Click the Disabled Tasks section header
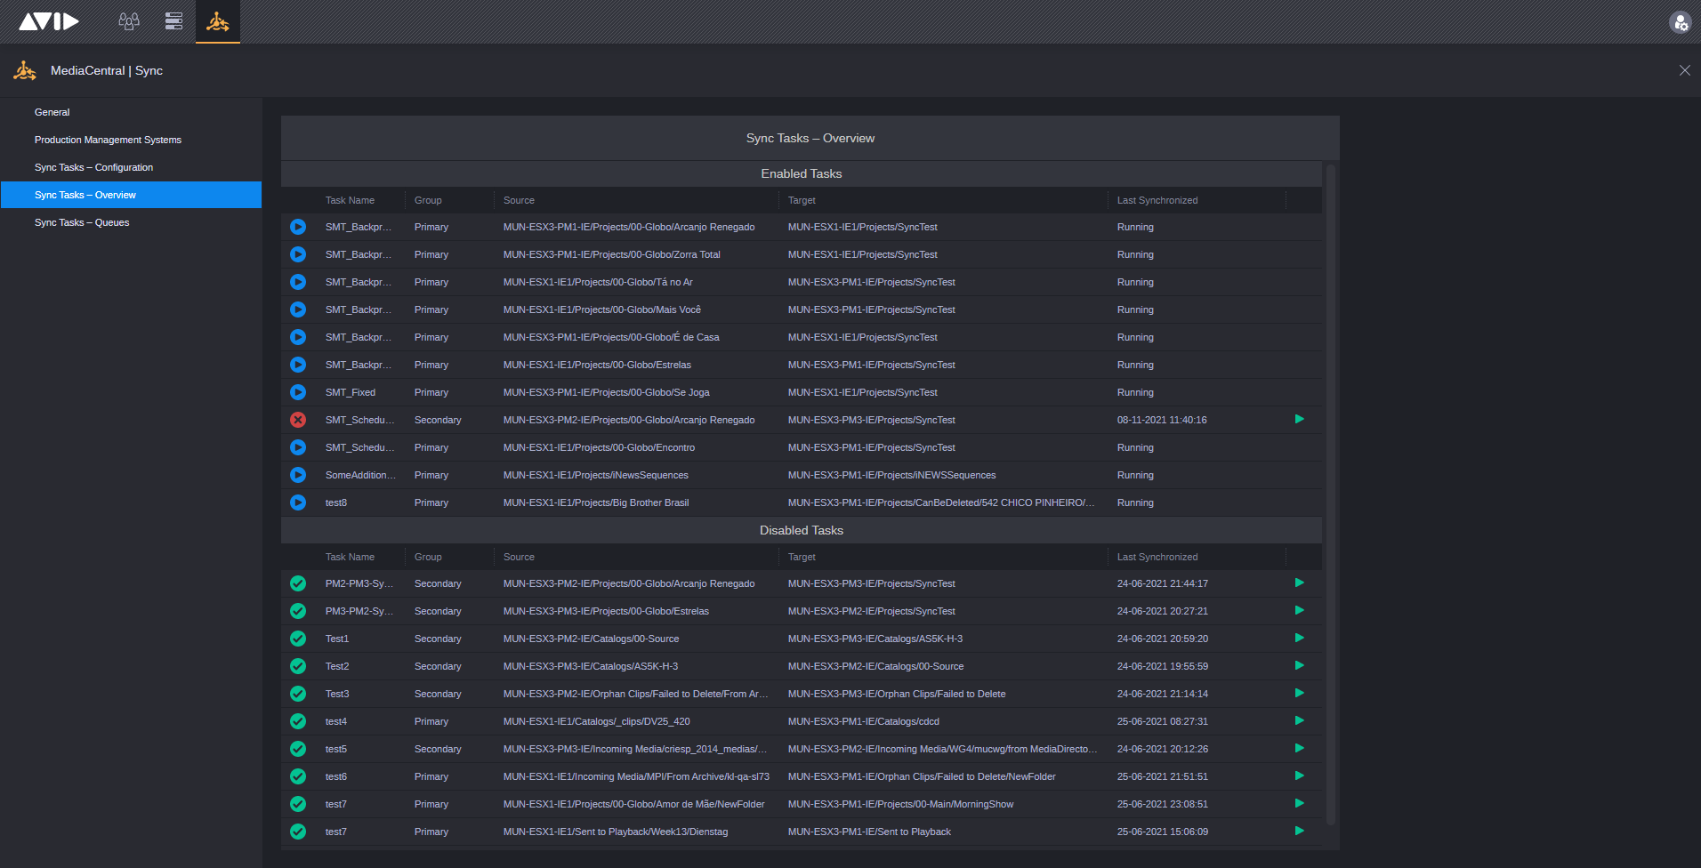 (802, 530)
